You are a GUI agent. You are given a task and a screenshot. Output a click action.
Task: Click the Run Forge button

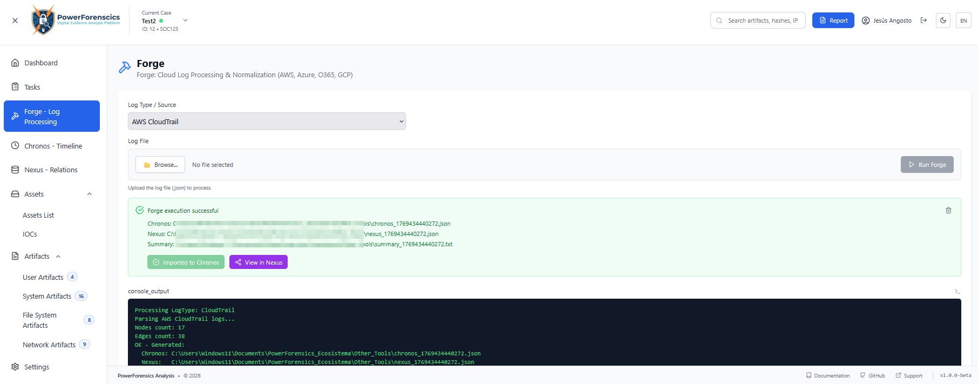(x=927, y=165)
